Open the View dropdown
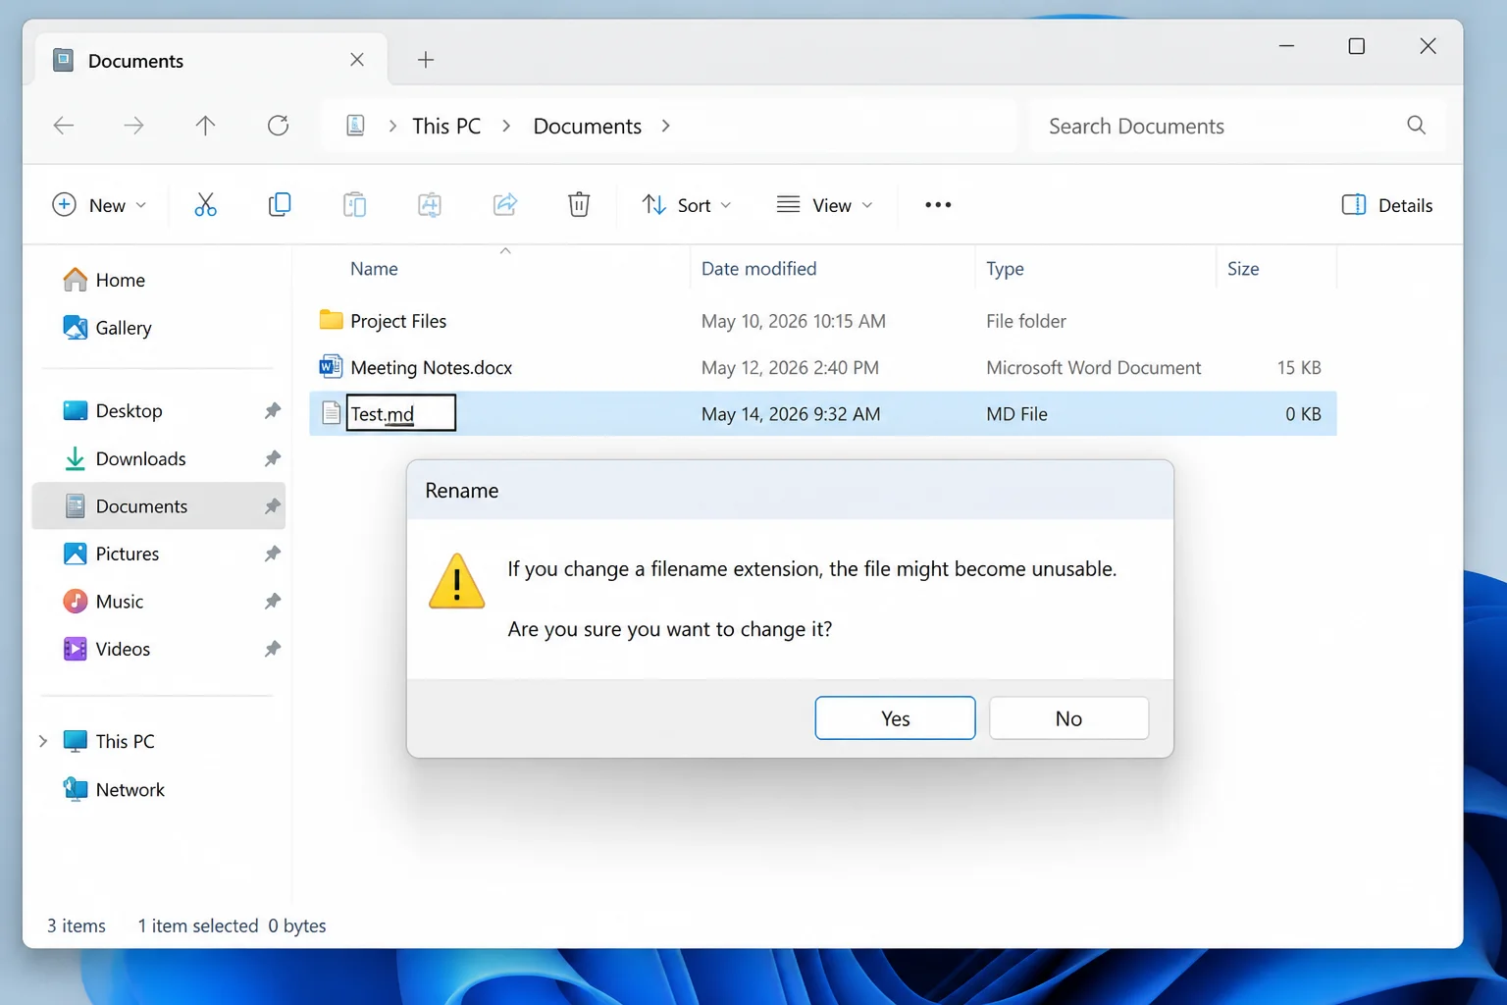 click(824, 205)
